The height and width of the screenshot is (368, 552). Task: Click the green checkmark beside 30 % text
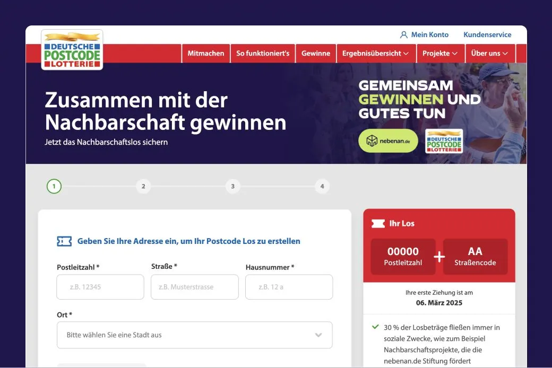[x=375, y=327]
